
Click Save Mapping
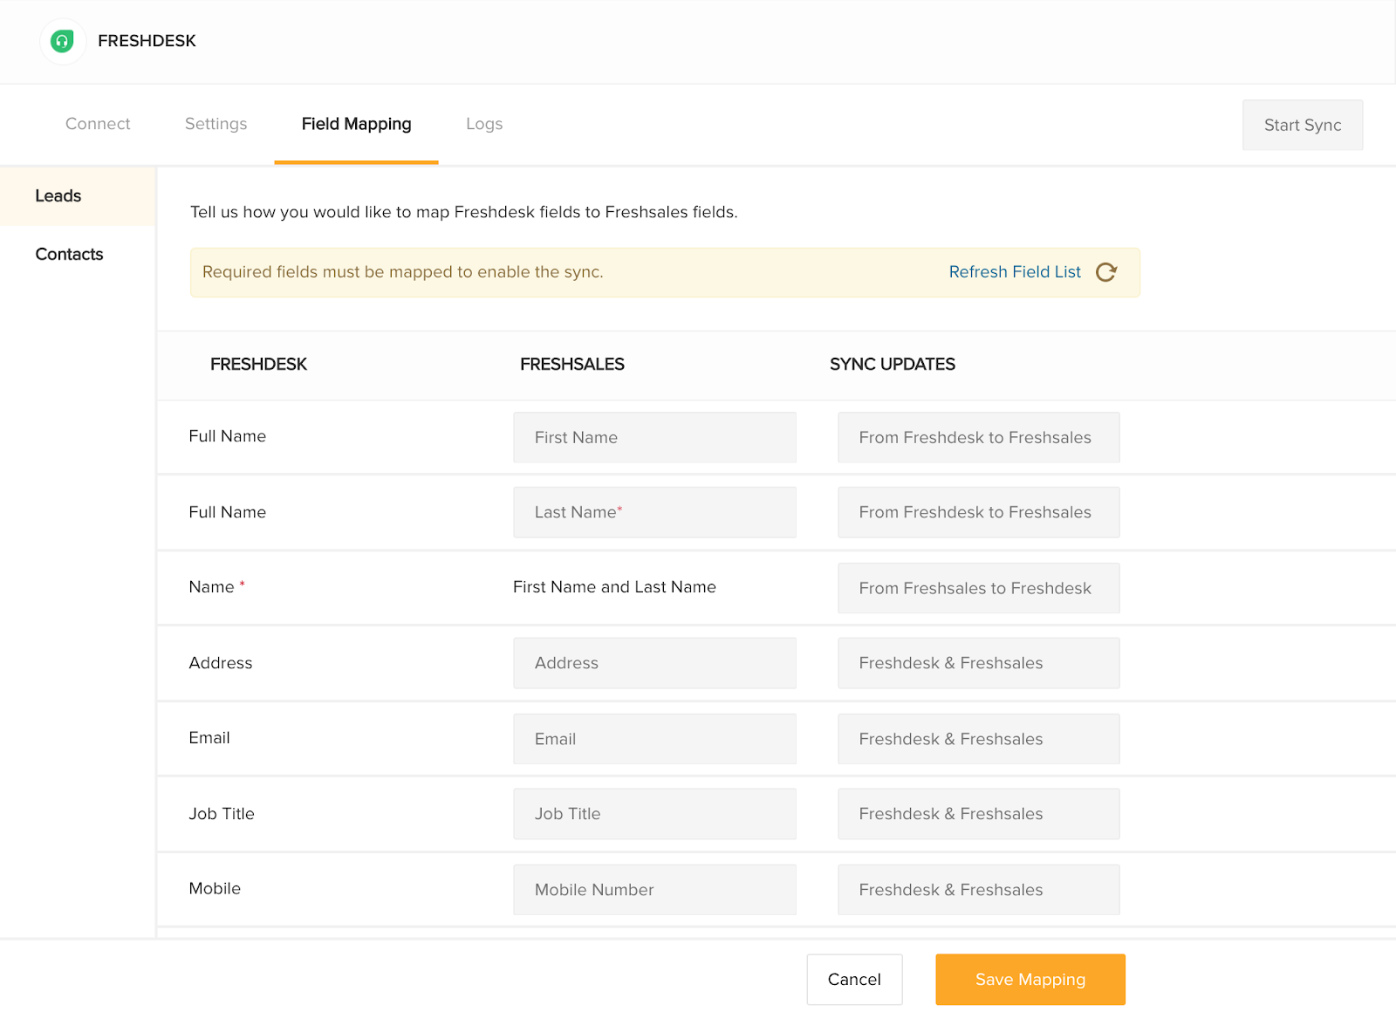click(x=1030, y=979)
